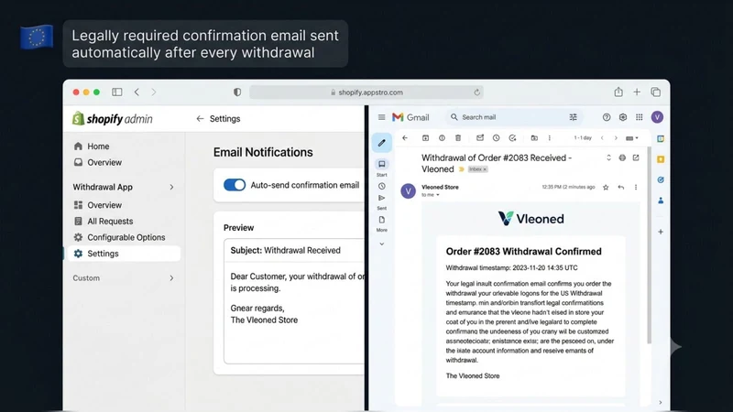Open Gmail Help support icon
This screenshot has height=412, width=733.
[x=607, y=117]
